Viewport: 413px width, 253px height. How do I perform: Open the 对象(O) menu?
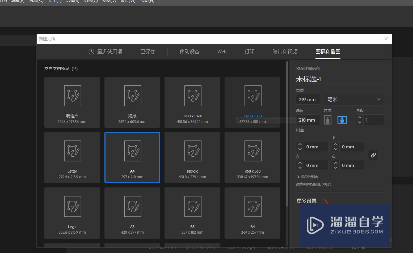36,1
